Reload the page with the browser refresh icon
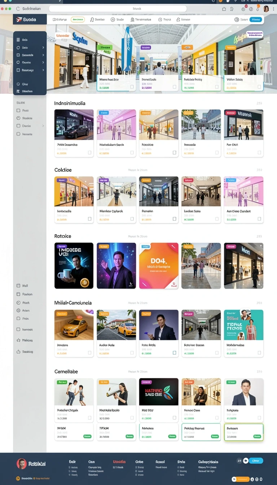This screenshot has height=485, width=277. pos(18,8)
